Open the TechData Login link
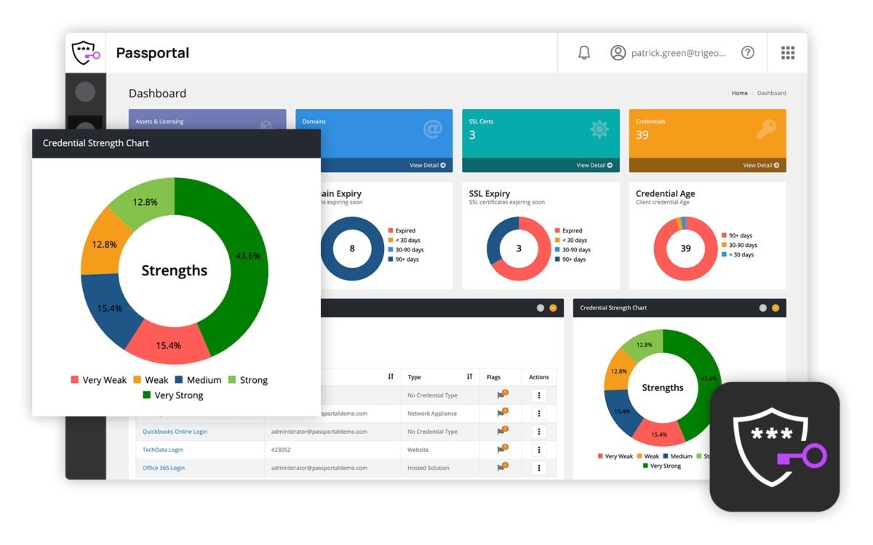Screen dimensions: 873x545 162,450
